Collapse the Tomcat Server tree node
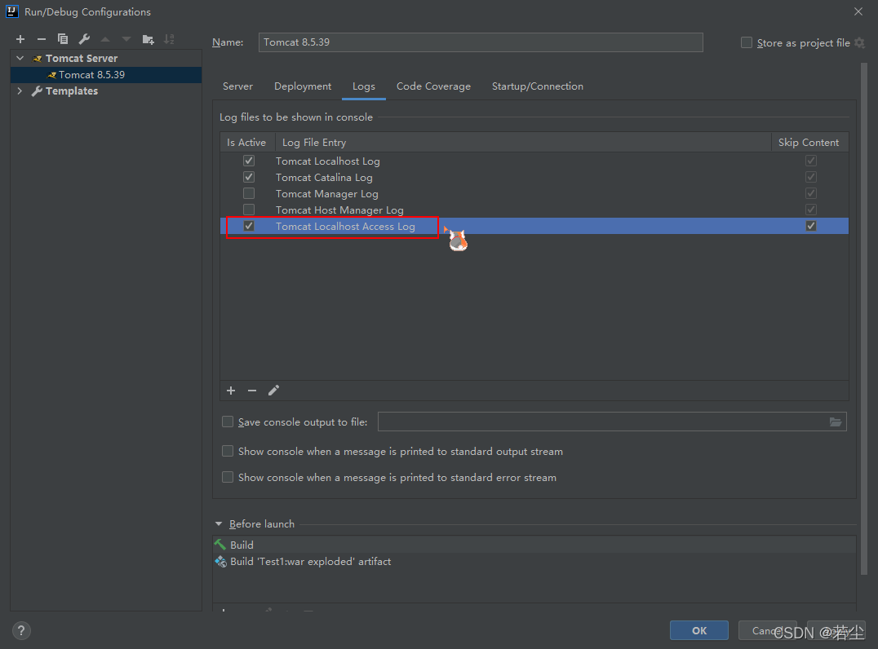This screenshot has height=649, width=878. pos(20,58)
